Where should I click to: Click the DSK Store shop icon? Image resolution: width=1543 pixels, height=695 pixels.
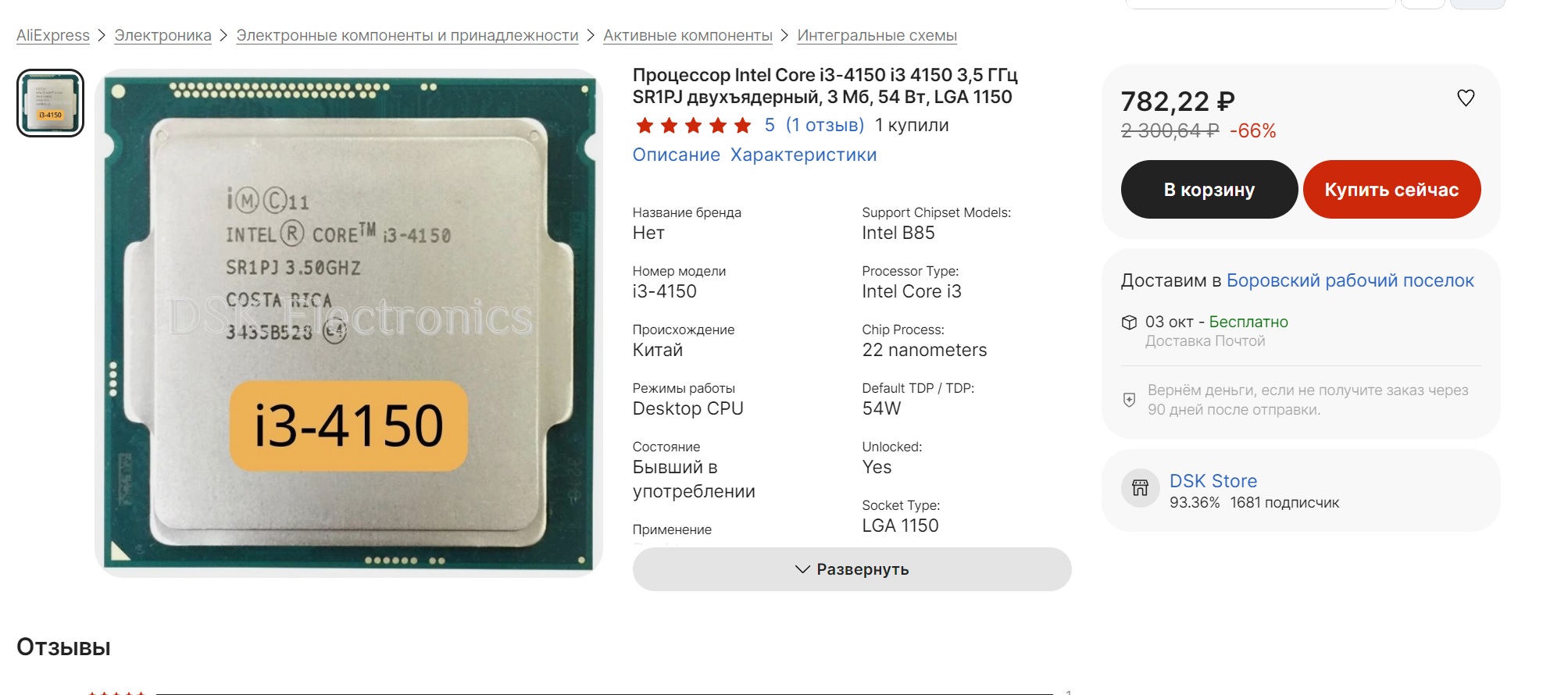[x=1140, y=488]
